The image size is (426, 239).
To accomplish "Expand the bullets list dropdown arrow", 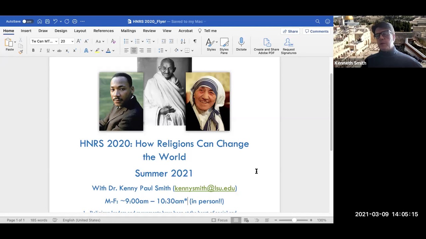I will click(131, 41).
